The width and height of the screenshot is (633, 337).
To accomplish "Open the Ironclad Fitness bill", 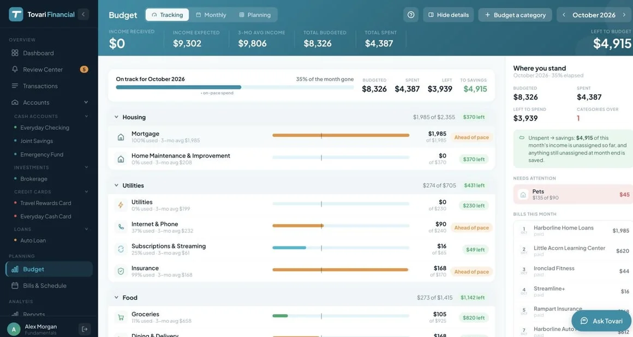I will (573, 271).
